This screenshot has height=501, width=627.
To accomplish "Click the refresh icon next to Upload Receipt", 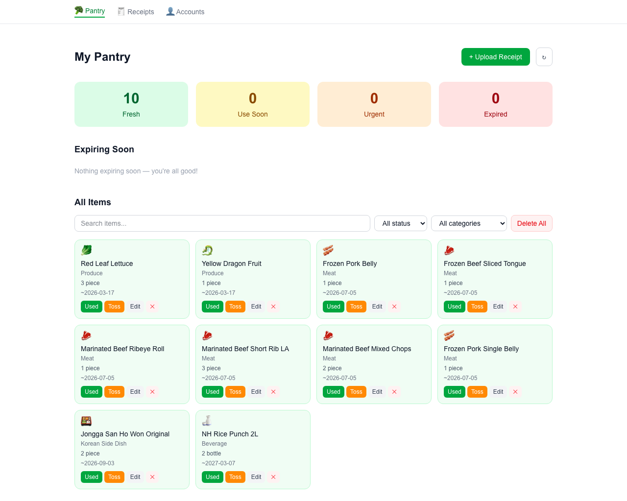I will pos(544,57).
